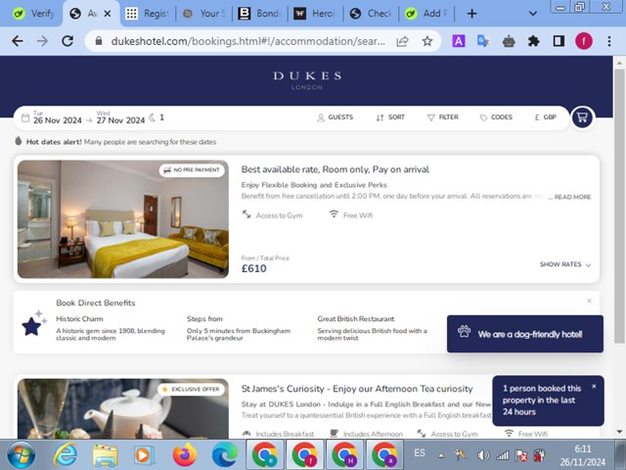Click the lock icon for site information
The image size is (626, 470).
point(99,41)
